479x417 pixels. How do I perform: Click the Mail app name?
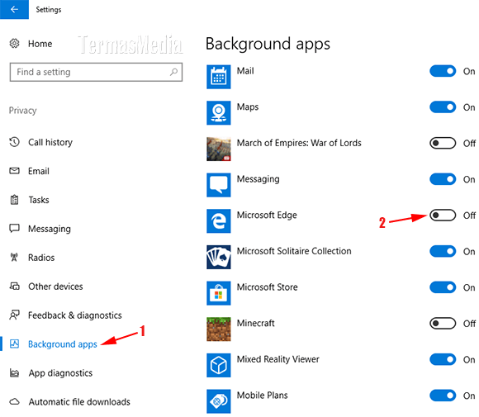[x=245, y=71]
